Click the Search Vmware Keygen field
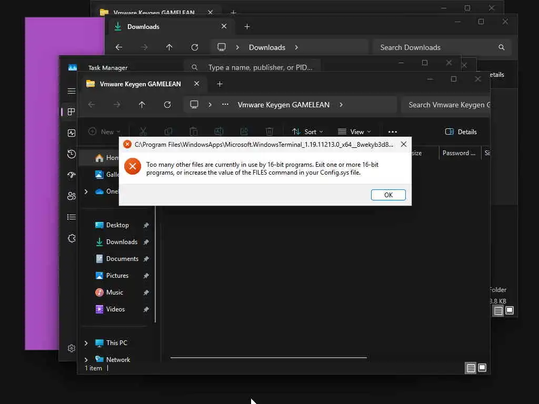 point(446,105)
